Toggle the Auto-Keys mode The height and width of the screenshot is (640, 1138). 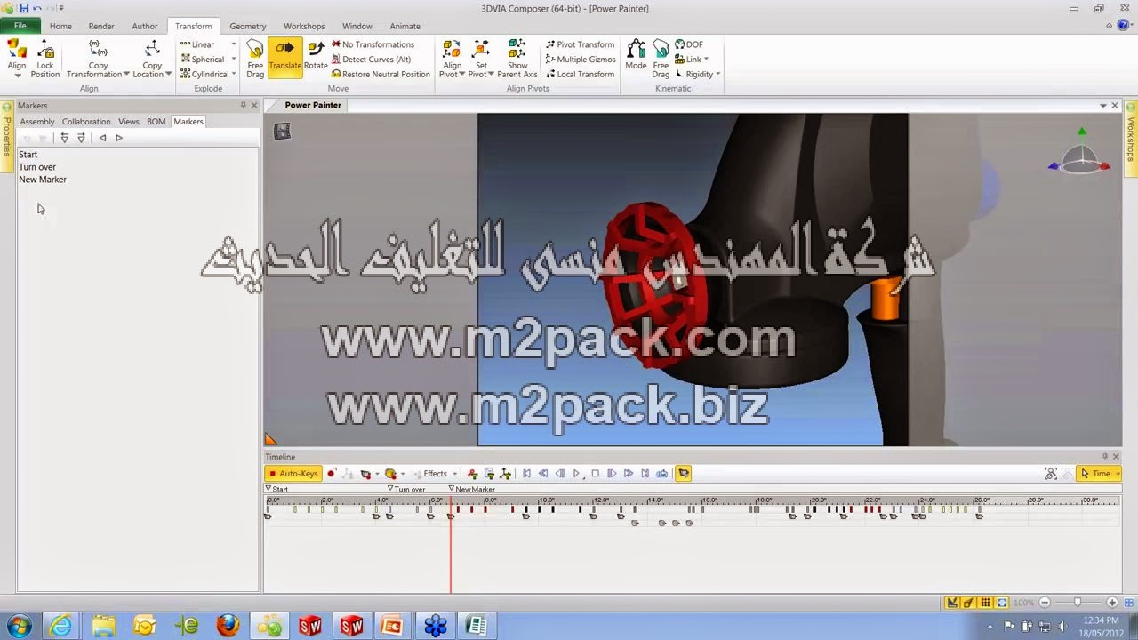click(x=293, y=474)
